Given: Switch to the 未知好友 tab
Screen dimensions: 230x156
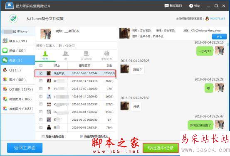Looking at the screenshot, I should tap(106, 56).
